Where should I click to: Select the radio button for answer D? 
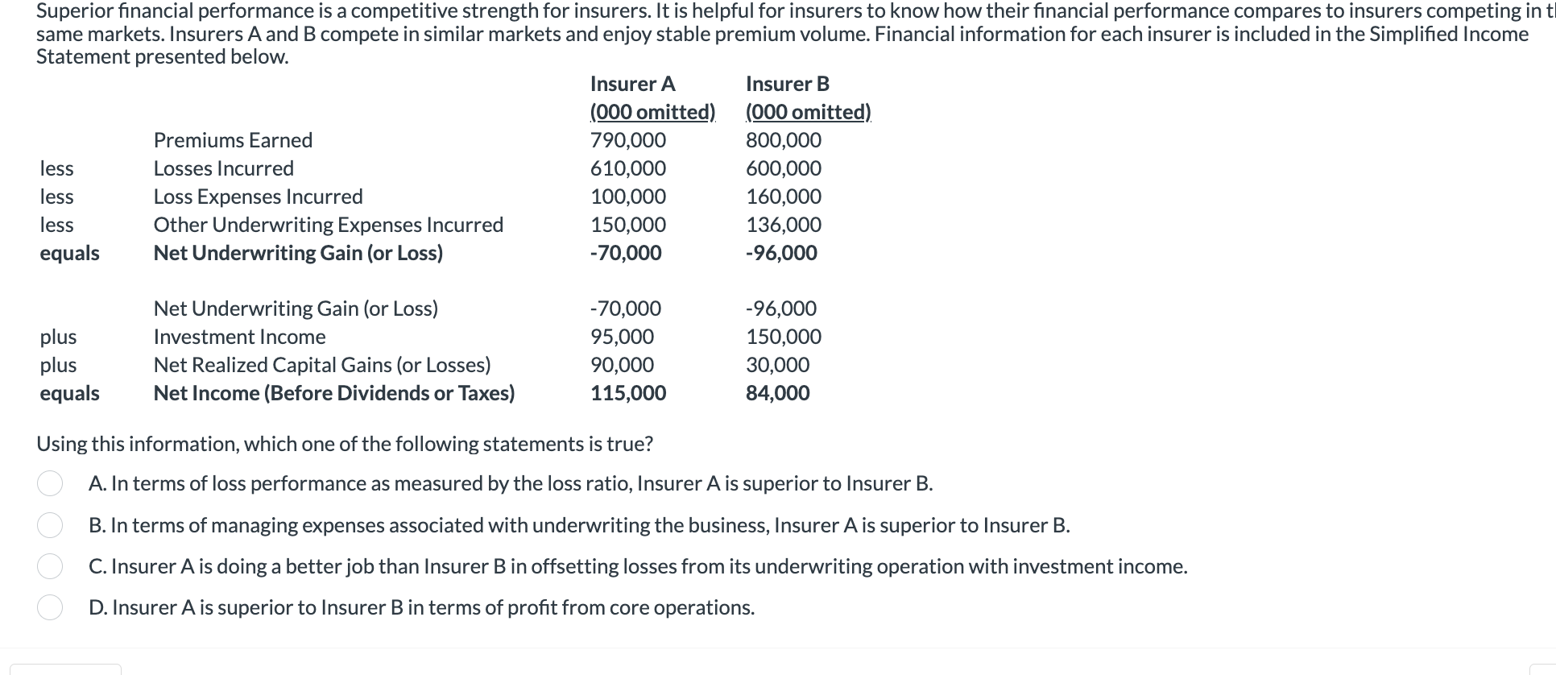pos(51,608)
